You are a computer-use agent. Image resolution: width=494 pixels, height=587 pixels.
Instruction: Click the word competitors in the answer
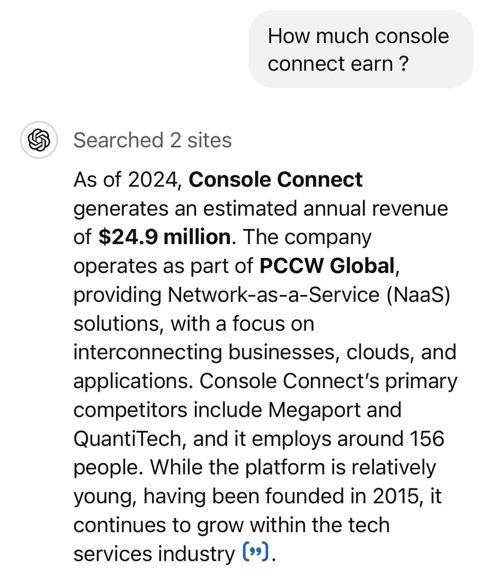(x=130, y=410)
